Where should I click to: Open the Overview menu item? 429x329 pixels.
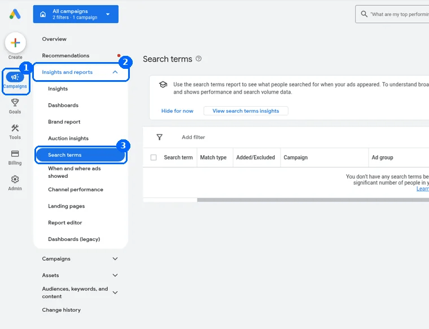[x=54, y=39]
